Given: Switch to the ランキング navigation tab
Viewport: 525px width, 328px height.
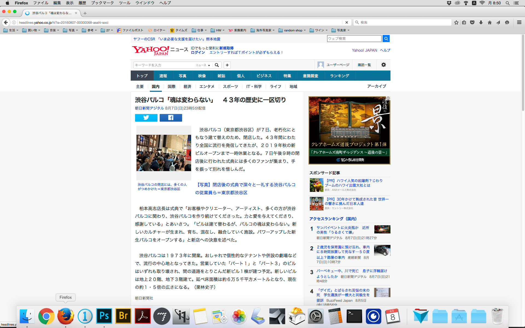Looking at the screenshot, I should pos(339,76).
